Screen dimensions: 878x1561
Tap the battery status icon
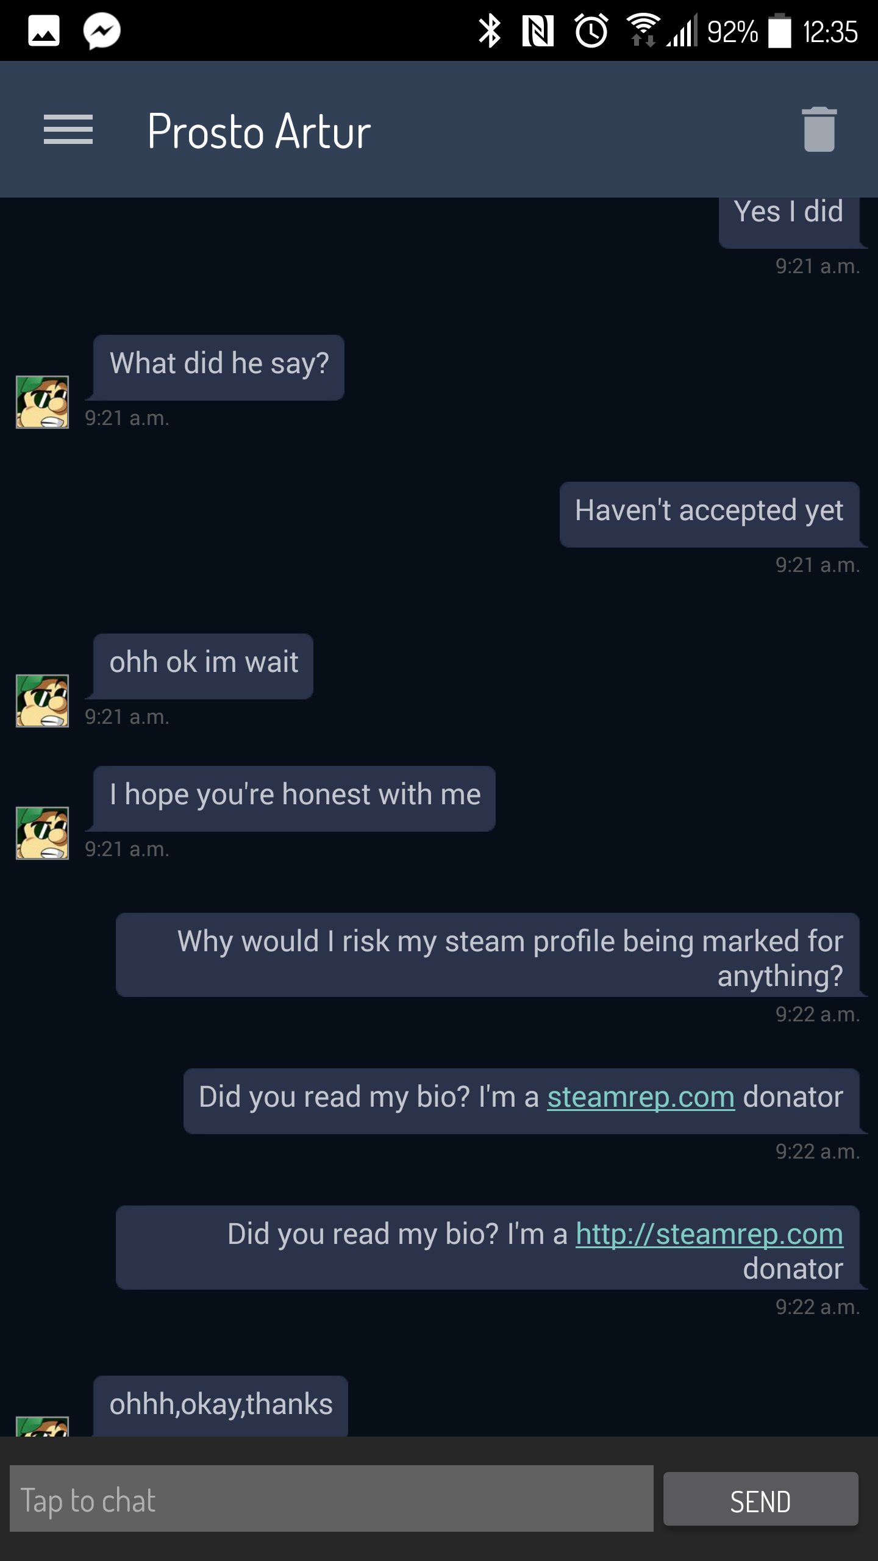tap(779, 31)
